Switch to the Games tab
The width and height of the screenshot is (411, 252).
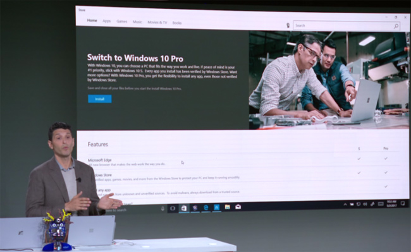tap(121, 21)
